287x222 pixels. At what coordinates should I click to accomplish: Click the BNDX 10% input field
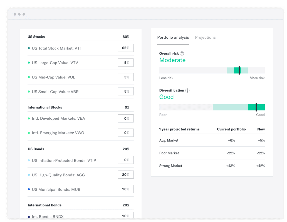click(125, 216)
